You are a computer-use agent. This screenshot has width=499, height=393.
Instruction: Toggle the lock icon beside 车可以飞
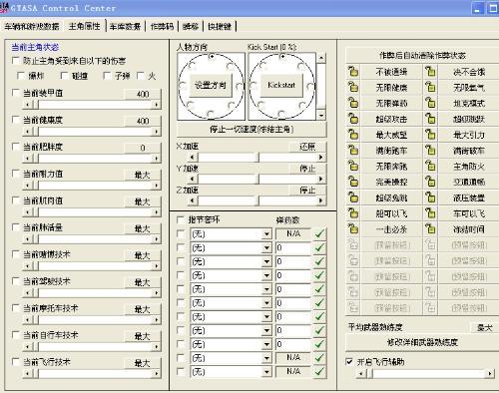coord(430,213)
